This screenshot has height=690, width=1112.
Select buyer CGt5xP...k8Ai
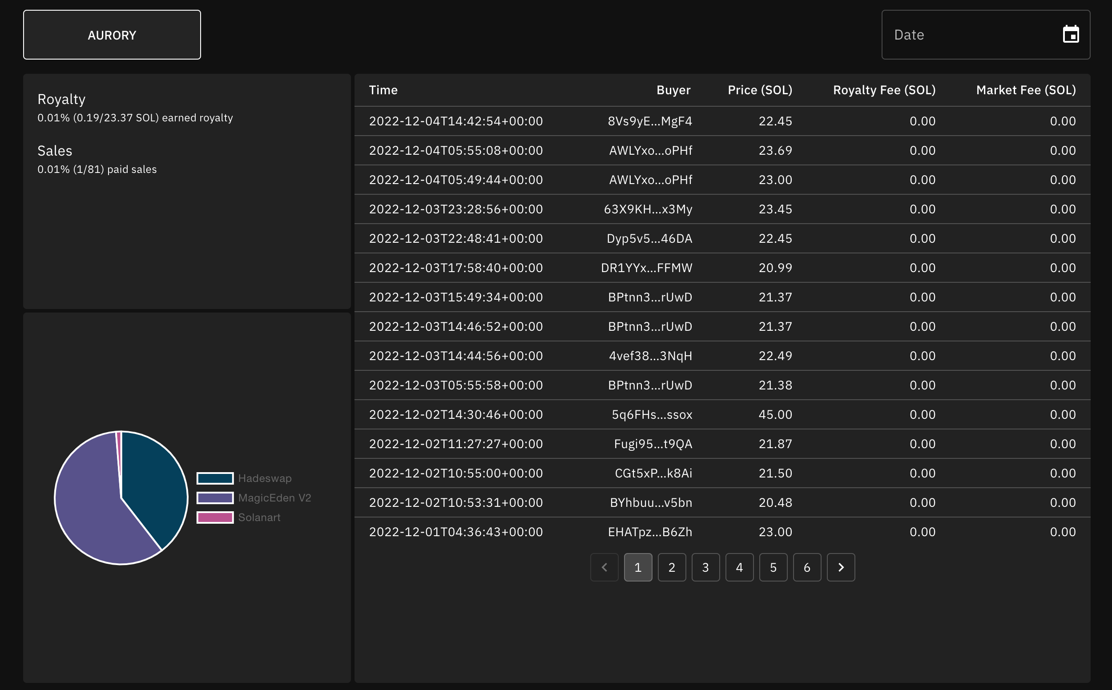(x=654, y=473)
